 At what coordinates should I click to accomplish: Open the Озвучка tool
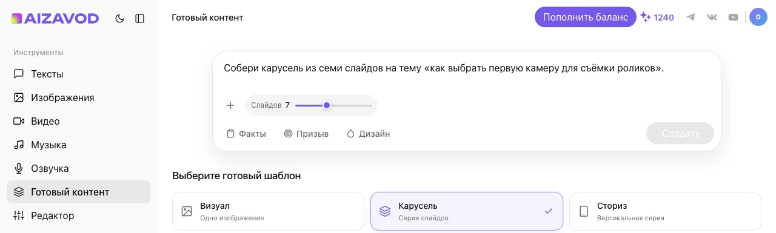pos(79,168)
